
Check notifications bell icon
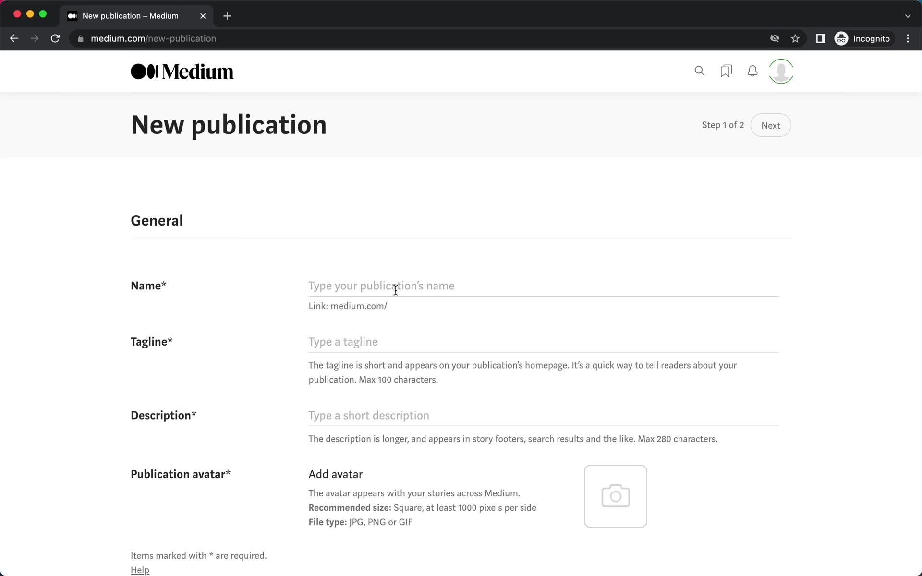(753, 71)
